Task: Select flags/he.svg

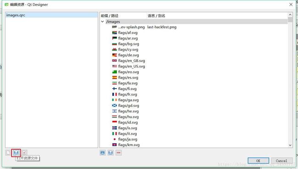Action: coord(128,111)
